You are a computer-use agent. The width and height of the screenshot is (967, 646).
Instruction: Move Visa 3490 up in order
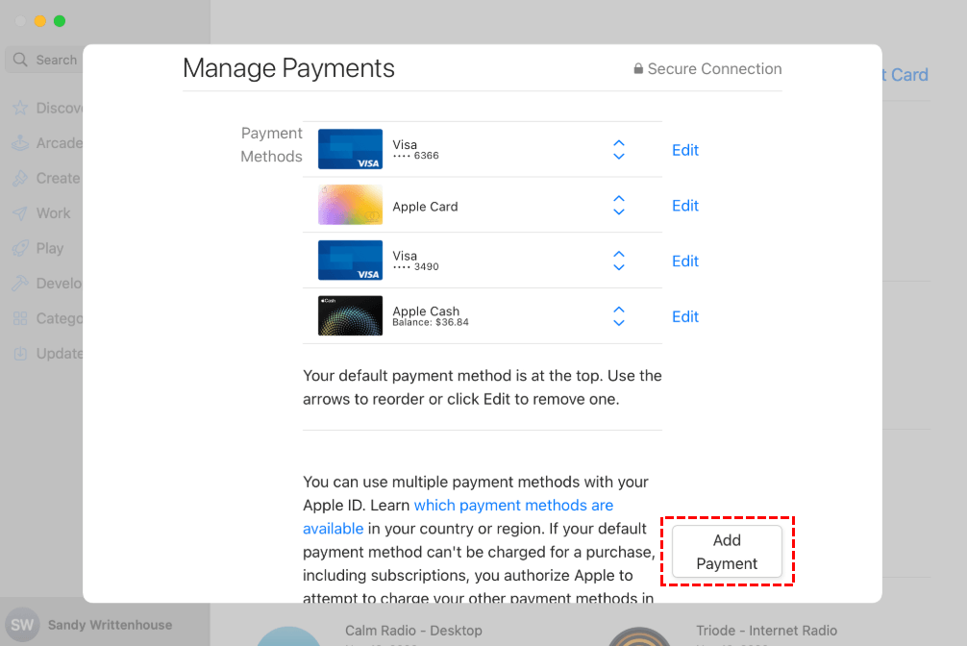pyautogui.click(x=619, y=254)
